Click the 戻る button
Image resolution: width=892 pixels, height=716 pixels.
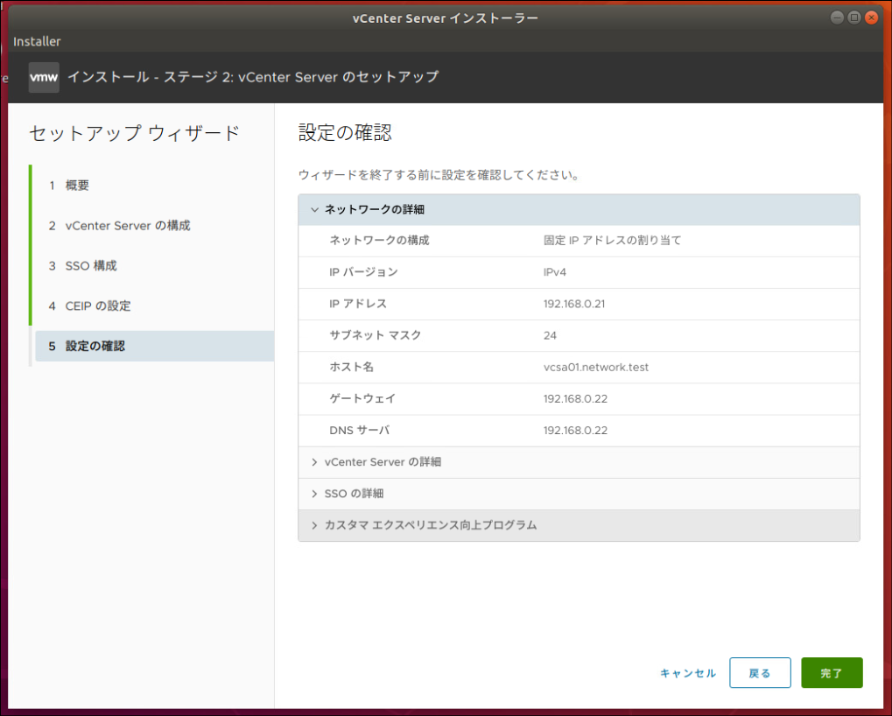click(760, 673)
